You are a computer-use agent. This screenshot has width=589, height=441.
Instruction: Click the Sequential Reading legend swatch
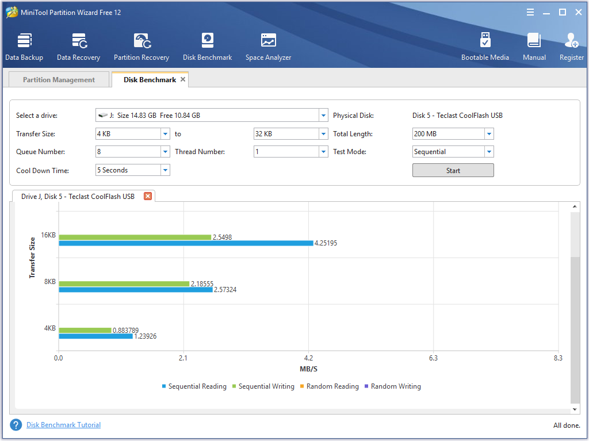[164, 386]
